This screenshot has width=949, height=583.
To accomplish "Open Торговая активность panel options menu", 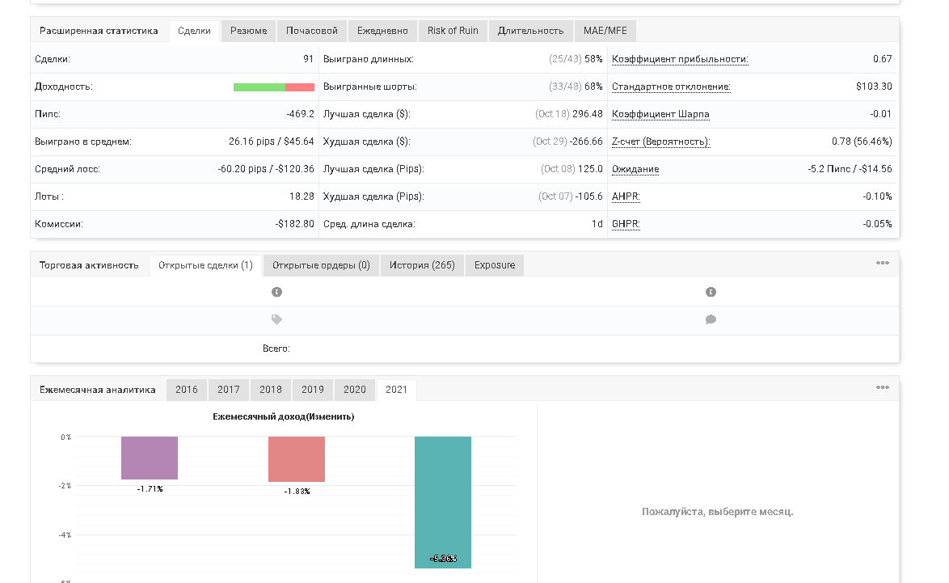I will pyautogui.click(x=883, y=263).
